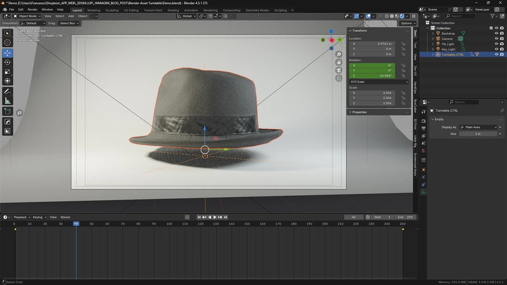The image size is (507, 285).
Task: Activate the Transform tool
Action: tap(7, 81)
